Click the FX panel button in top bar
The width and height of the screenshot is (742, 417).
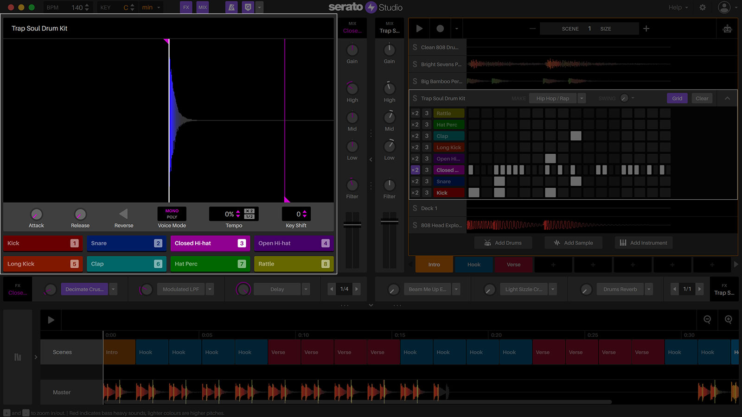pos(186,7)
